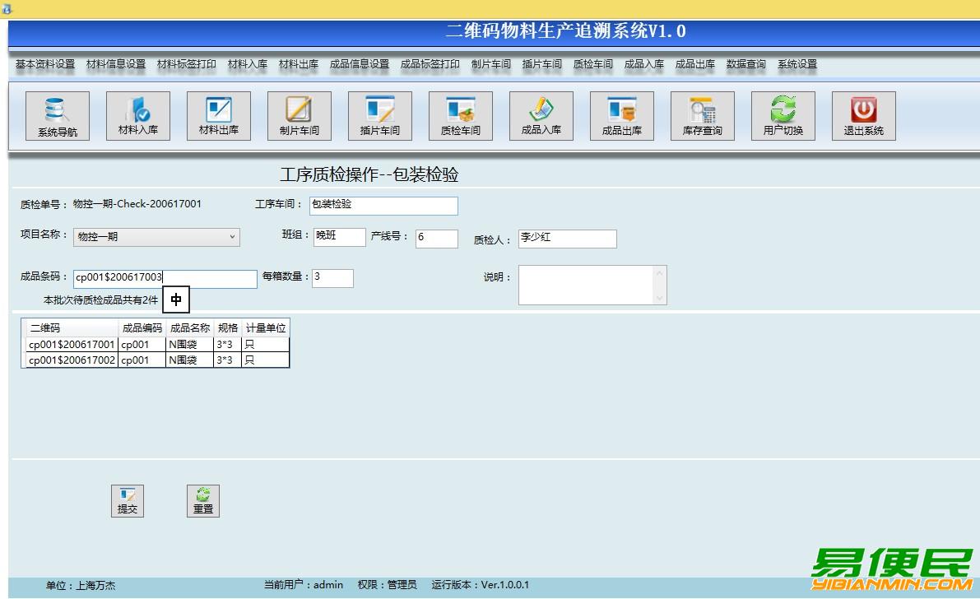Open the 基本资料设置 menu
980x599 pixels.
[45, 64]
